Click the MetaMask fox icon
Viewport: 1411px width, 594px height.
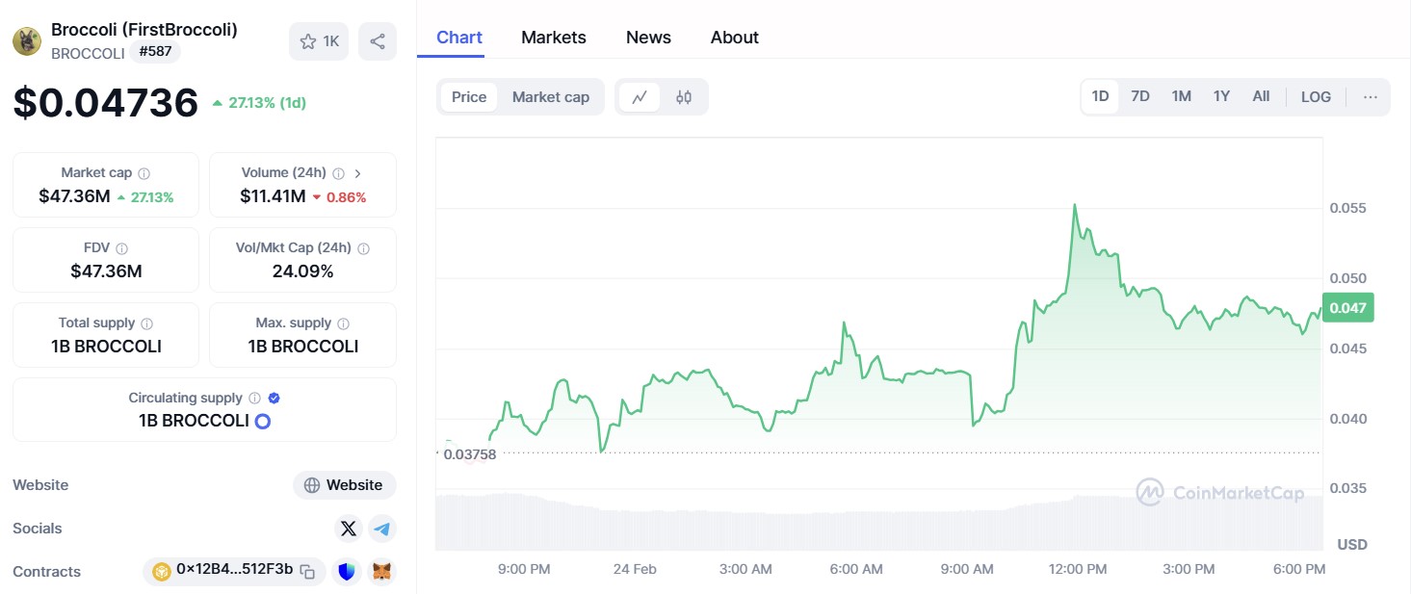(x=382, y=572)
